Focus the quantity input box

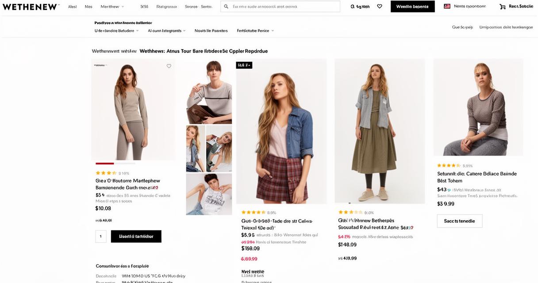pos(101,236)
